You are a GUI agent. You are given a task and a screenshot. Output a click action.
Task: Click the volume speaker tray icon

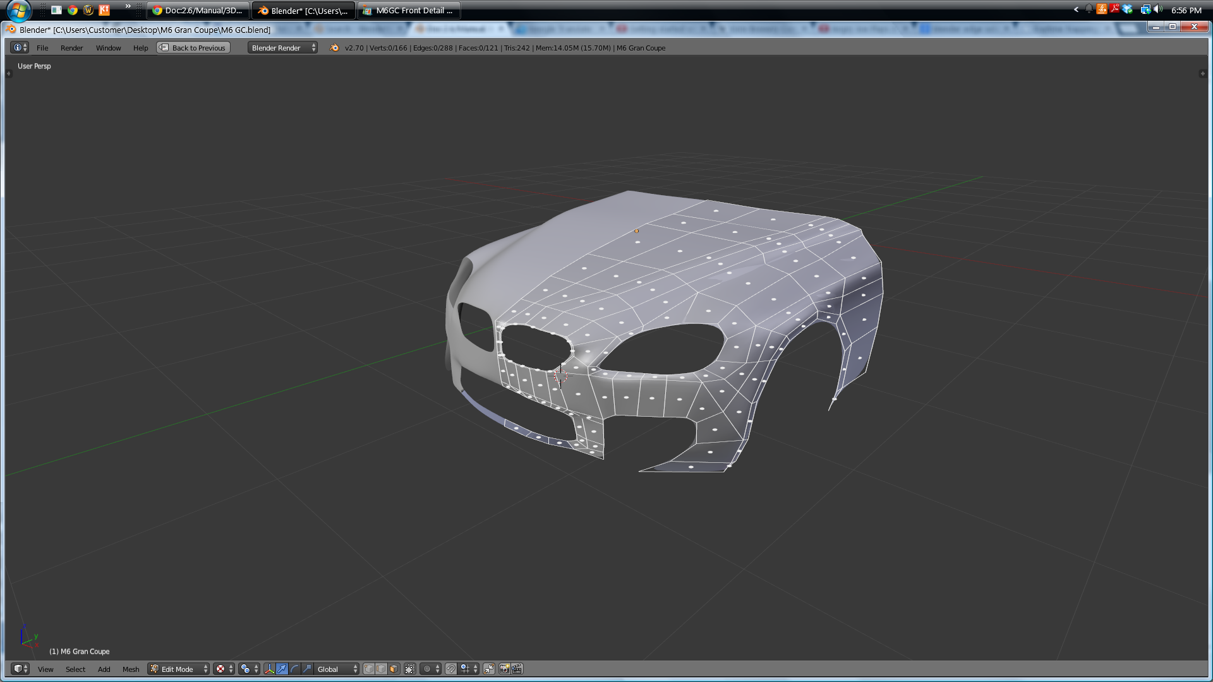[1158, 9]
